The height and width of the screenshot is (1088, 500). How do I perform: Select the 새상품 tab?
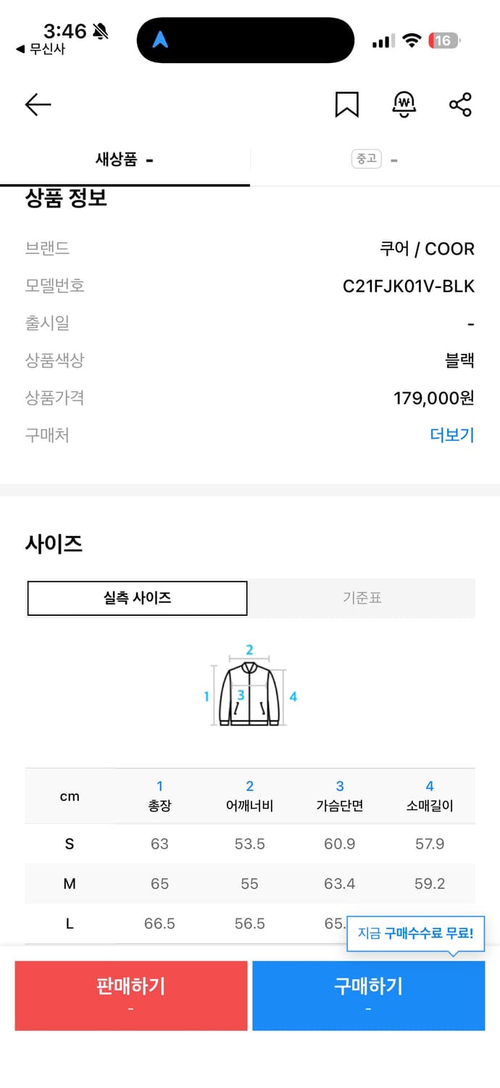coord(125,159)
